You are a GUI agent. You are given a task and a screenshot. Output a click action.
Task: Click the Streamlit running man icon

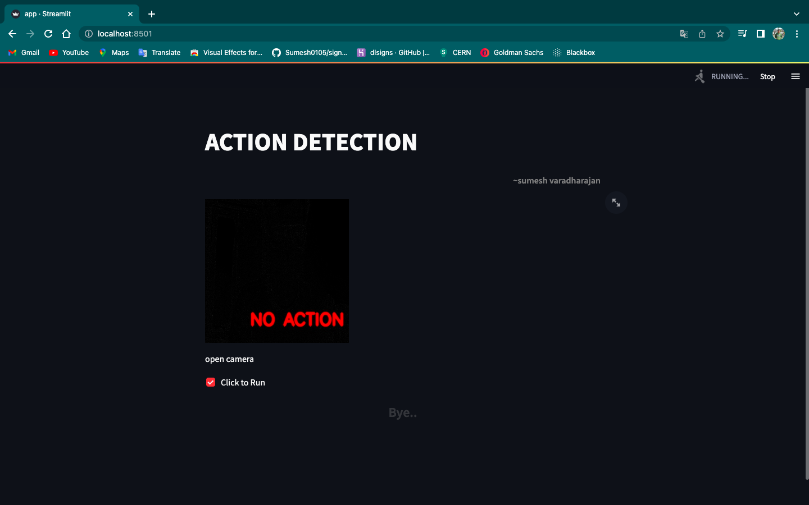(x=699, y=76)
